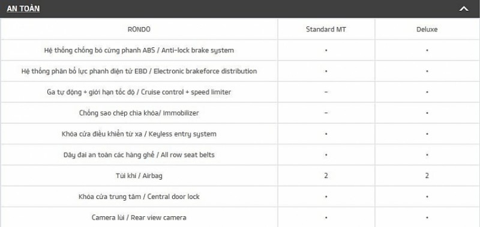Select the Standard MT column header

pos(326,29)
